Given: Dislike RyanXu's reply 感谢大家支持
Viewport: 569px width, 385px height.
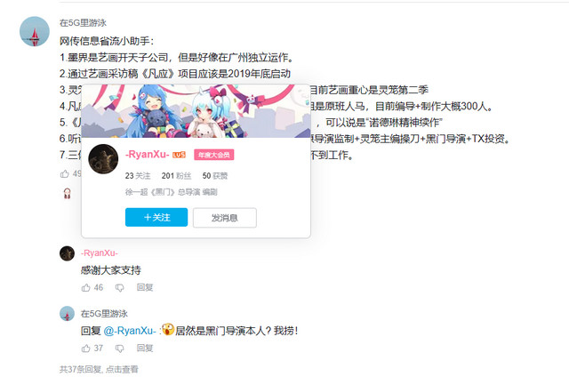Looking at the screenshot, I should tap(119, 288).
